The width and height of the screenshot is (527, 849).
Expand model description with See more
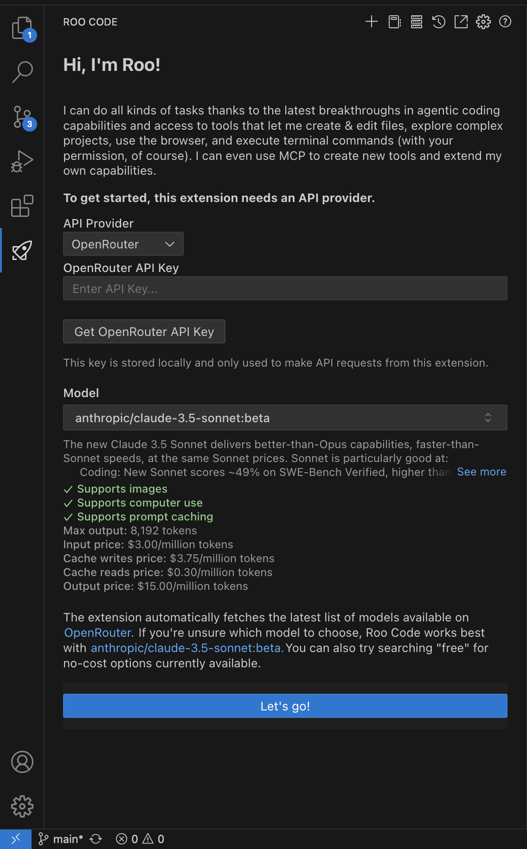point(482,472)
